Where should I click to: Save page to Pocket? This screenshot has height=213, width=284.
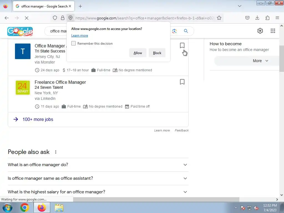(x=247, y=18)
